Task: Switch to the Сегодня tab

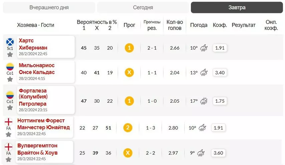Action: (143, 7)
